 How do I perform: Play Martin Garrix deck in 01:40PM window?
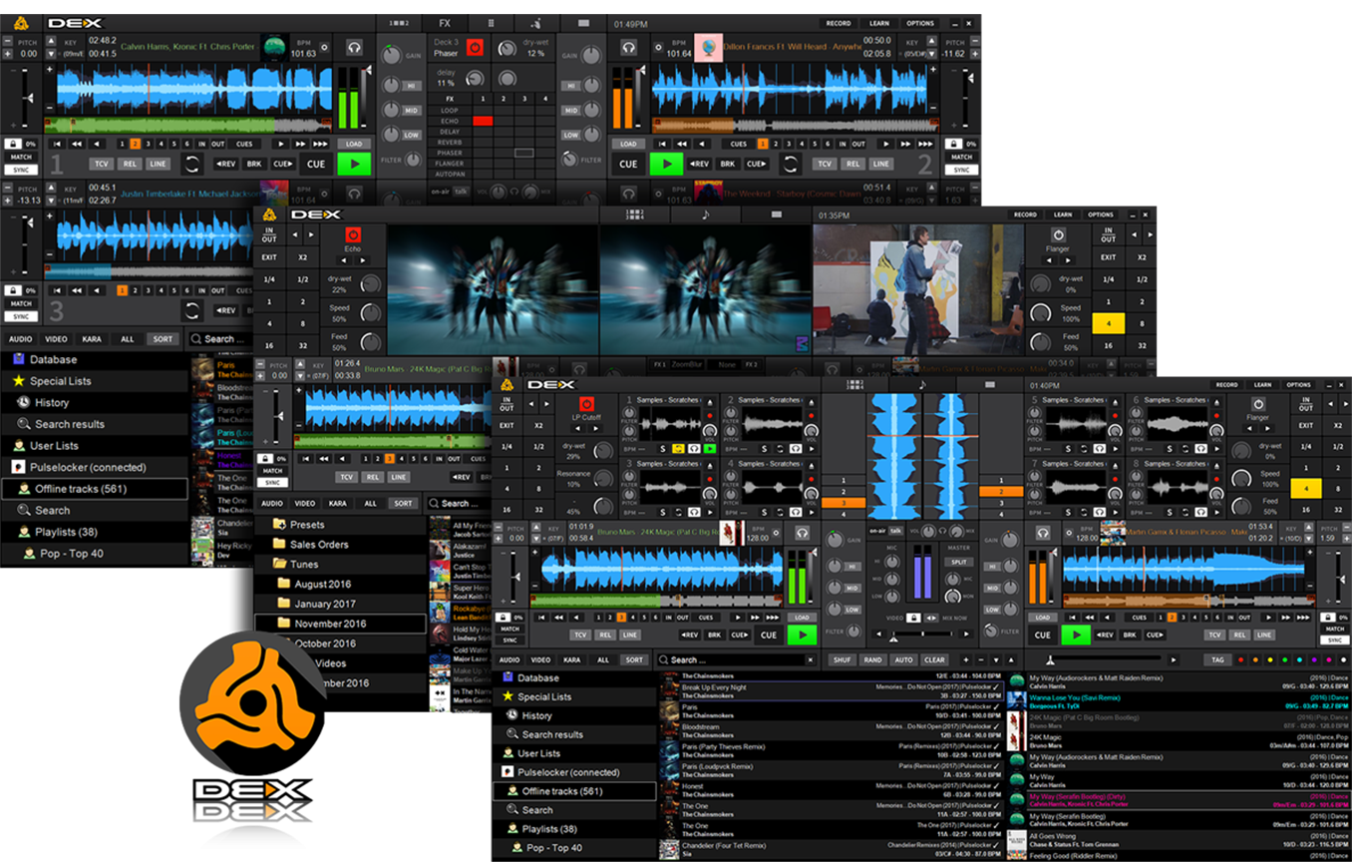point(1075,635)
